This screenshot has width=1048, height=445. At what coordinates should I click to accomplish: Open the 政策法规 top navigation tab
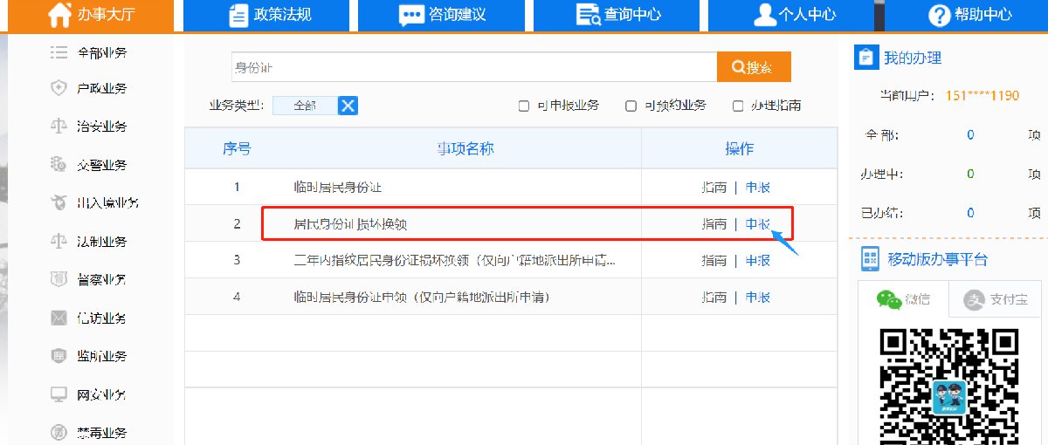click(269, 15)
